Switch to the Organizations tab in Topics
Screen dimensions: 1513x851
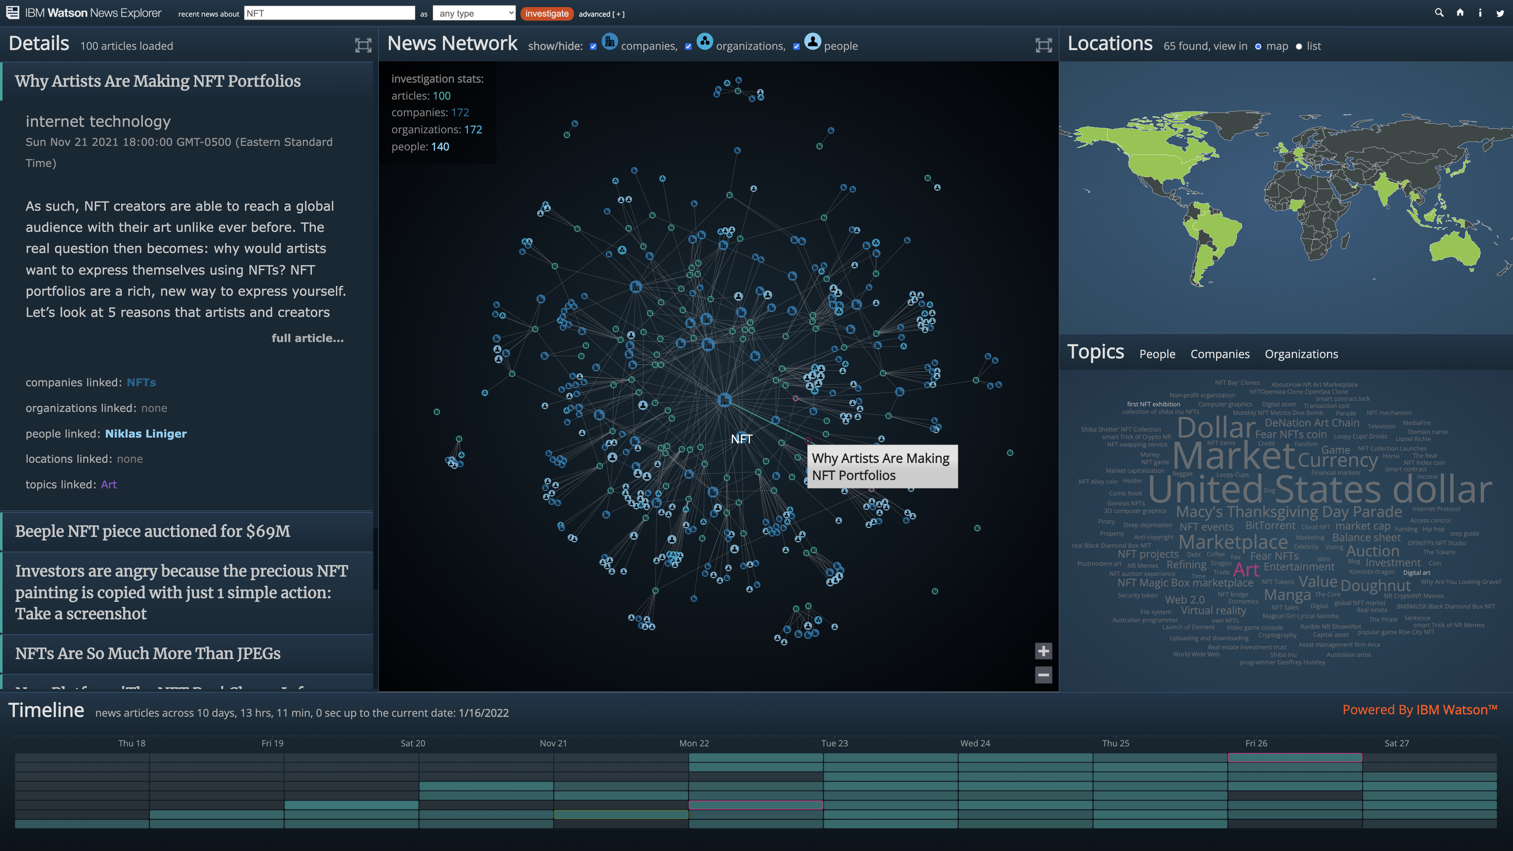1301,354
